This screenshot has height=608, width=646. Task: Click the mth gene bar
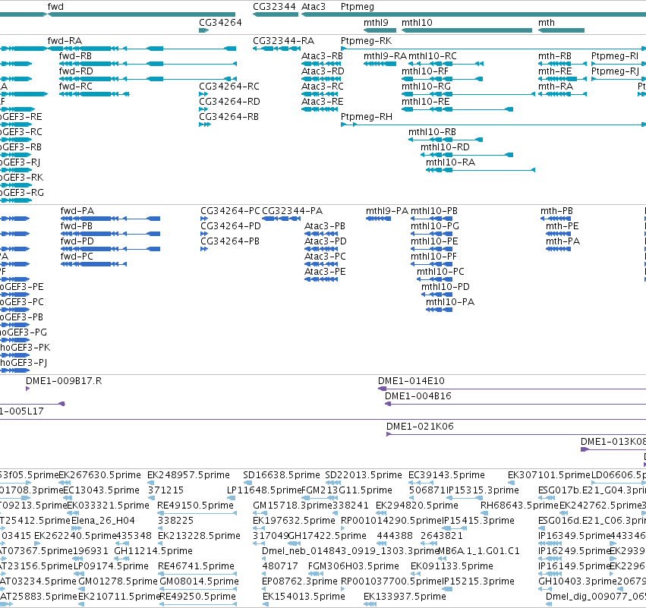[x=561, y=30]
